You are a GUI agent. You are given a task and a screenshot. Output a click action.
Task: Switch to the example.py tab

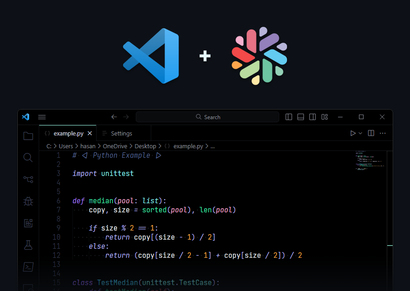[68, 133]
